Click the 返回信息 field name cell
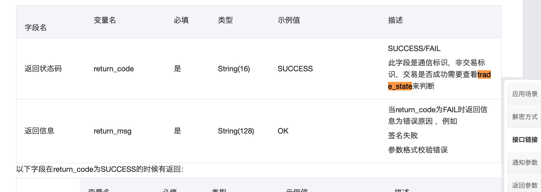 tap(39, 131)
